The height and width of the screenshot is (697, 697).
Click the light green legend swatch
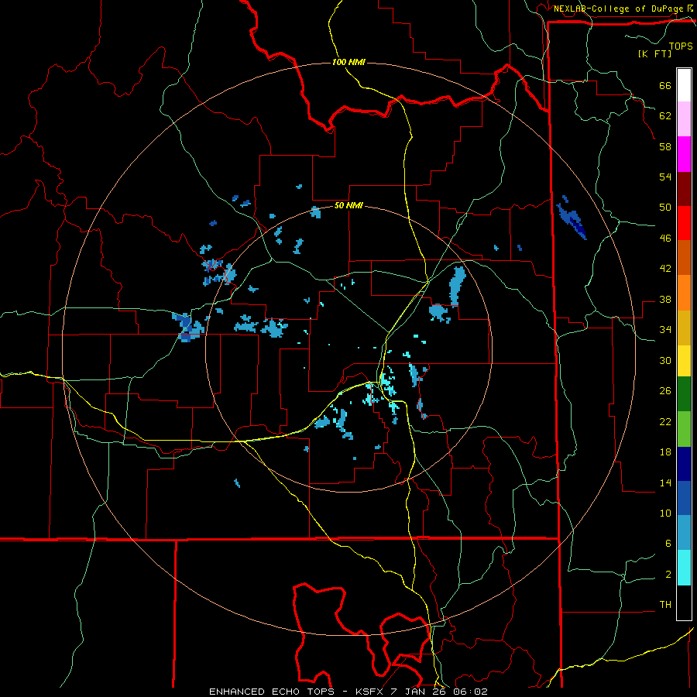click(684, 429)
